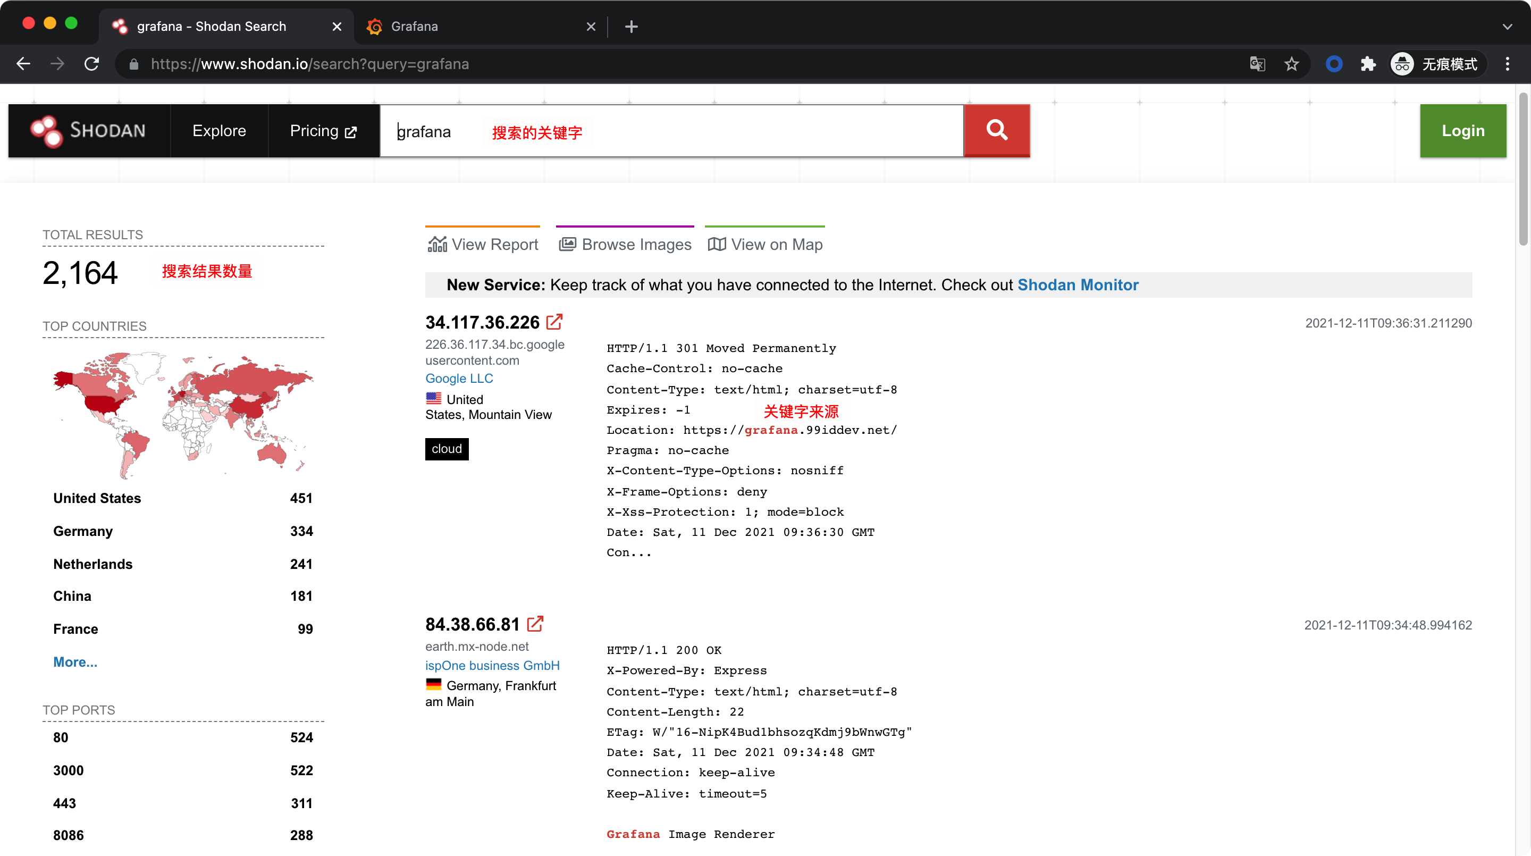Click the browser back arrow
The image size is (1531, 856).
click(x=23, y=64)
